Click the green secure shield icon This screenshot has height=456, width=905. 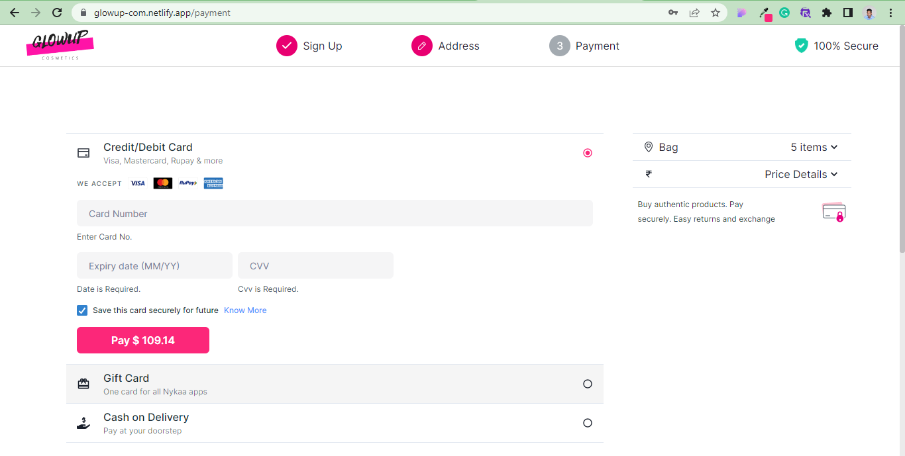tap(802, 46)
